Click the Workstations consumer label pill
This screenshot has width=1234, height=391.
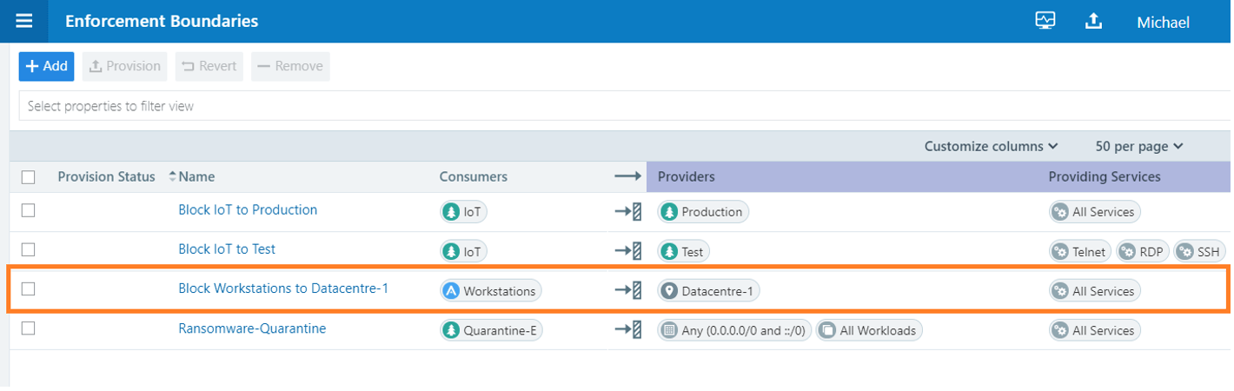click(491, 291)
